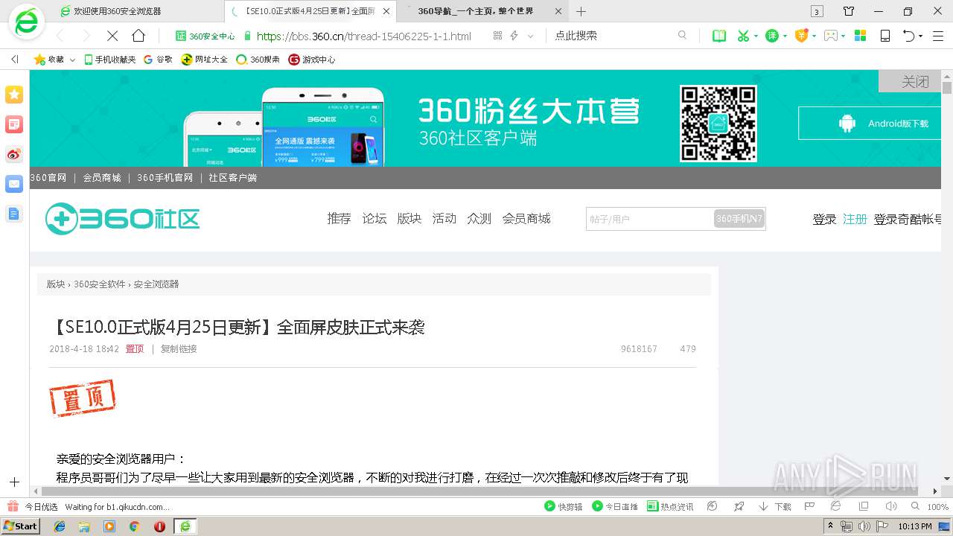Close the SE10.0正式版 tab
The width and height of the screenshot is (953, 536).
(386, 11)
